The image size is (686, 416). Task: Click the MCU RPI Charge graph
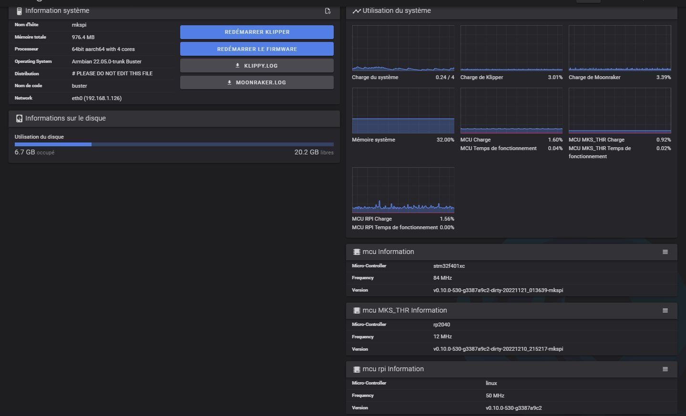click(403, 190)
